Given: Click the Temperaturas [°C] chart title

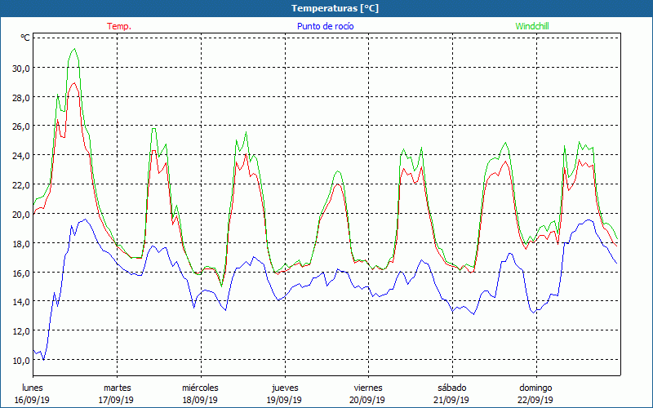Looking at the screenshot, I should (x=335, y=8).
